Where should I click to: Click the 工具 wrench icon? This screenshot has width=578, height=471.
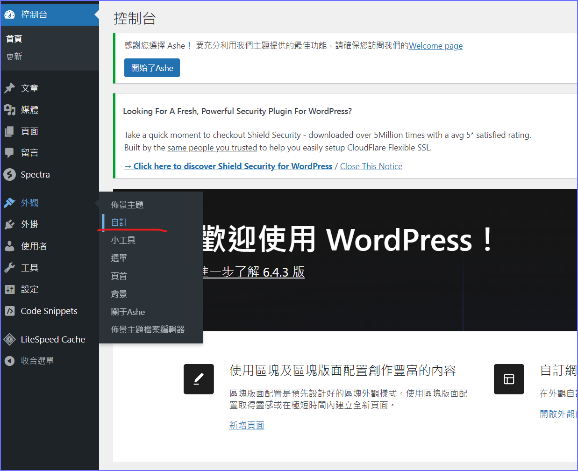[9, 268]
